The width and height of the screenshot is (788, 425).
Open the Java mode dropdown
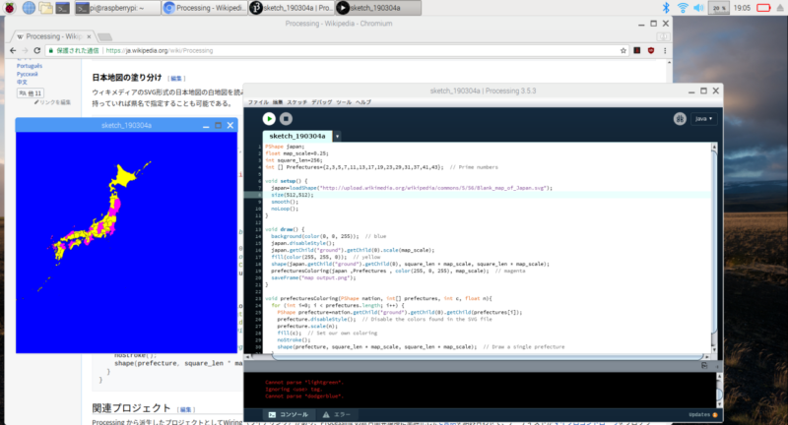(x=703, y=118)
